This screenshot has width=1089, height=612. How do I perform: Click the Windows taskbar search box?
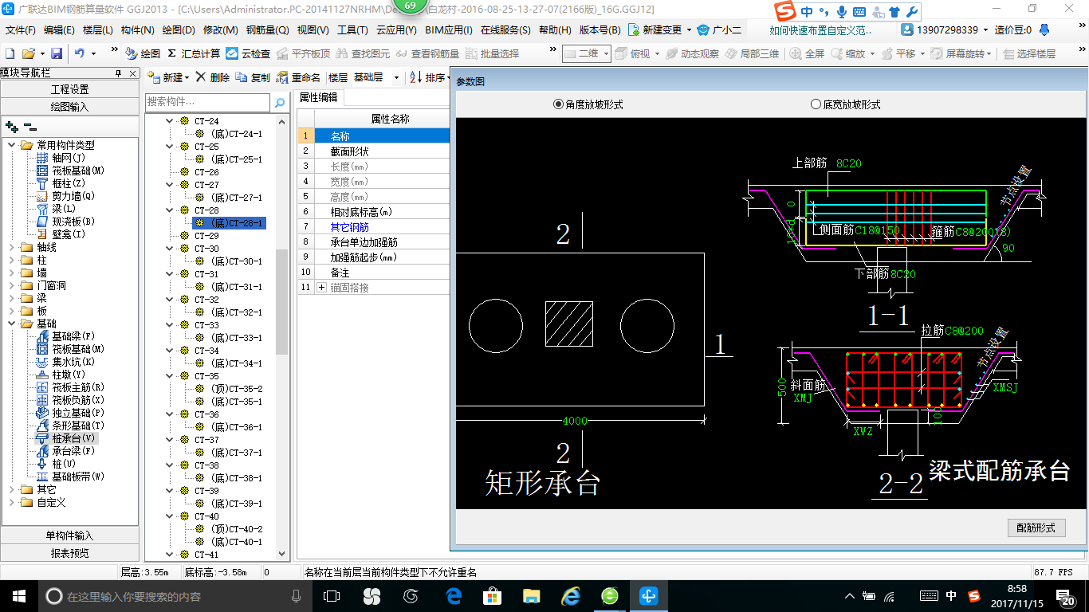point(175,596)
